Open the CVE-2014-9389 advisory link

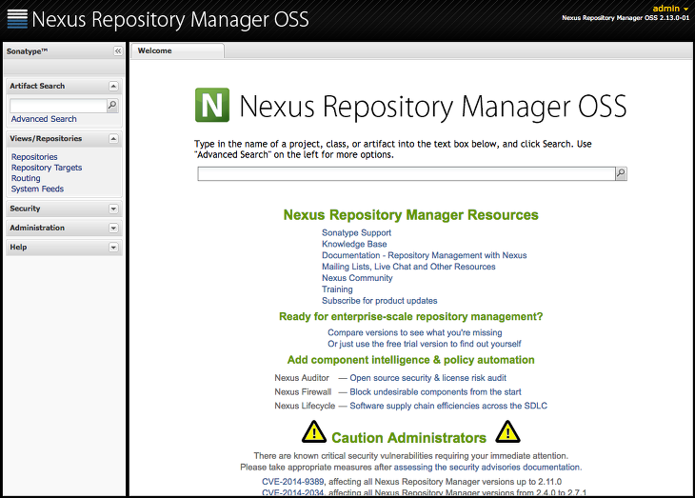[x=293, y=482]
